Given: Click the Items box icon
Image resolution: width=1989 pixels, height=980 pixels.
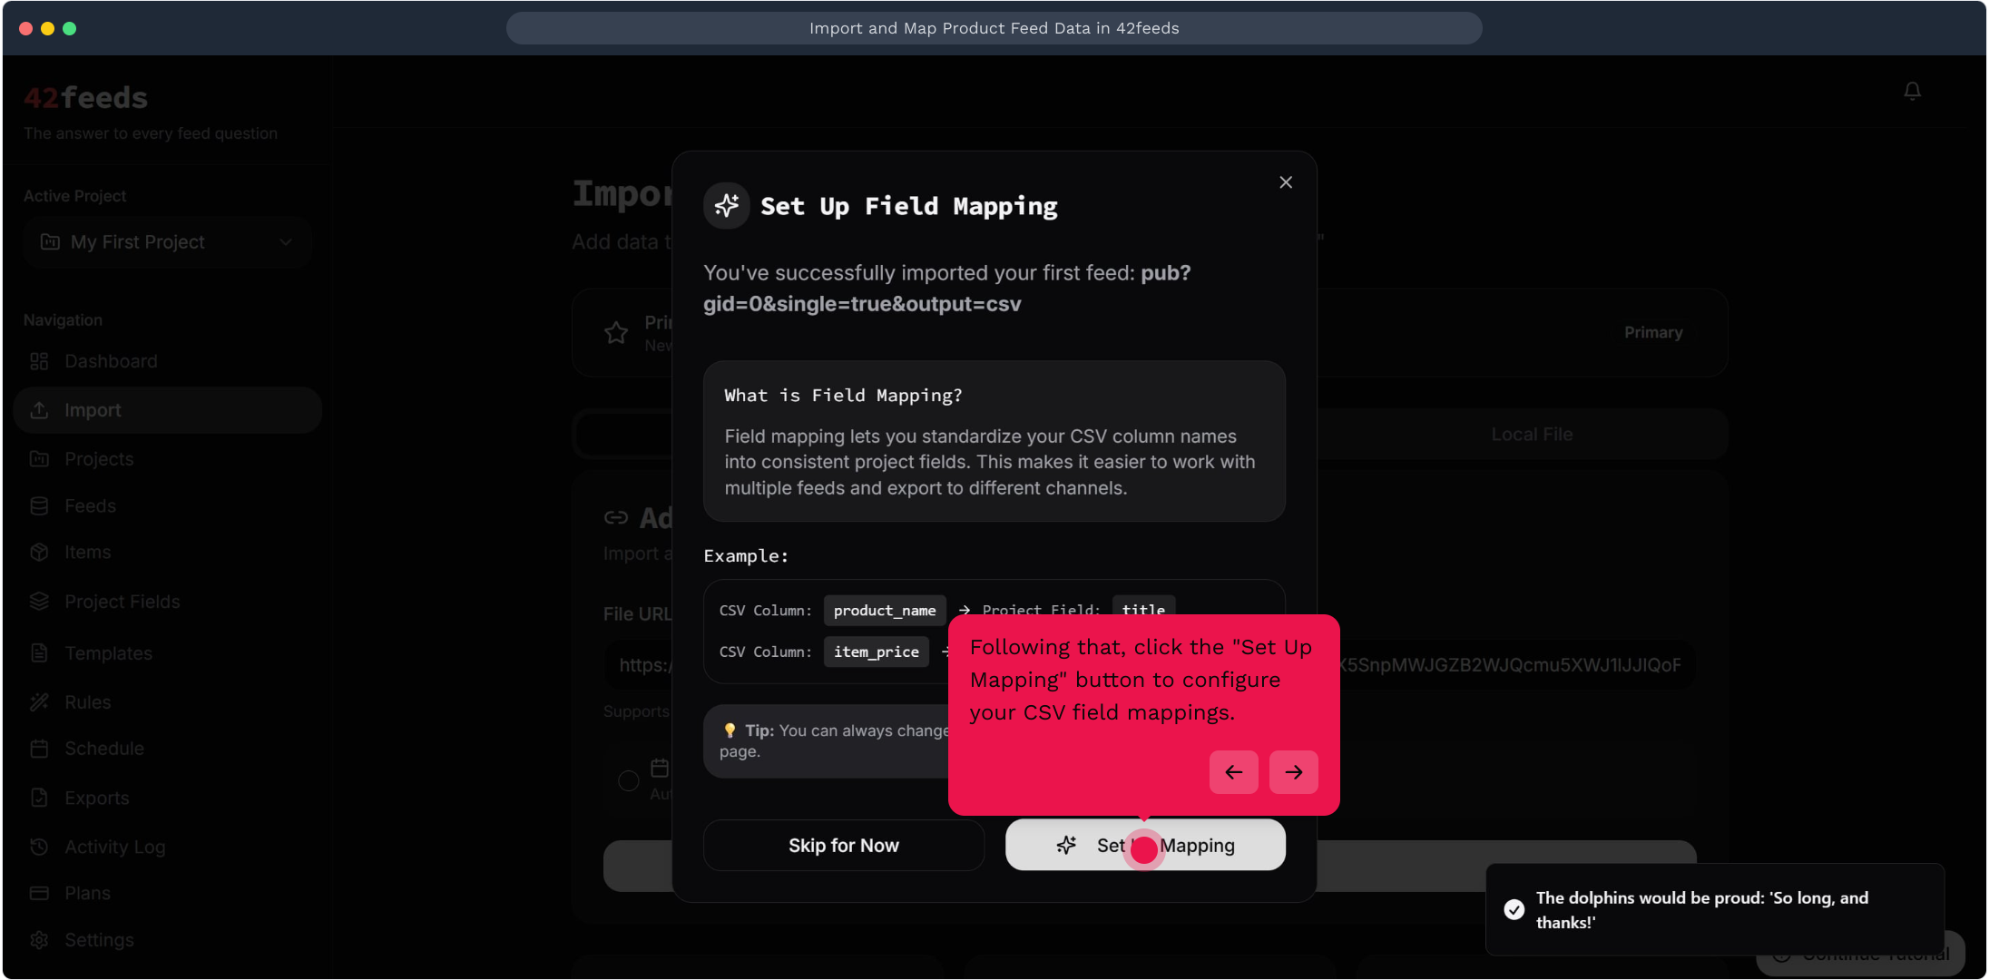Looking at the screenshot, I should coord(39,553).
